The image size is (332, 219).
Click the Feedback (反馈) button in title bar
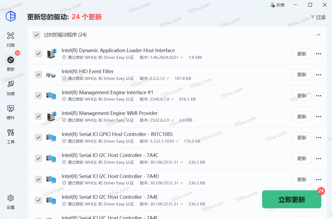click(x=277, y=5)
